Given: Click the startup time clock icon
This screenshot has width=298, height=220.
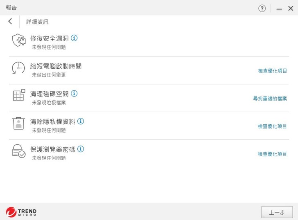Looking at the screenshot, I should [18, 68].
